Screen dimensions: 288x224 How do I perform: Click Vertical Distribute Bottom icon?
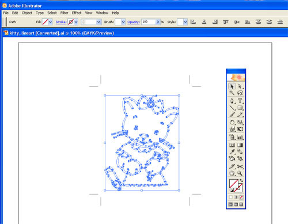pos(280,22)
